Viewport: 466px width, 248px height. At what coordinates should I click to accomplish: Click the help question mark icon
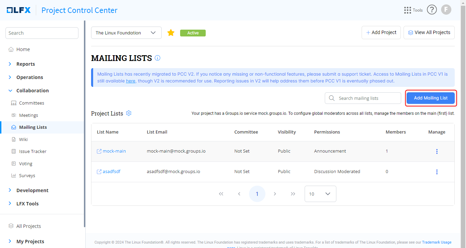(x=432, y=10)
